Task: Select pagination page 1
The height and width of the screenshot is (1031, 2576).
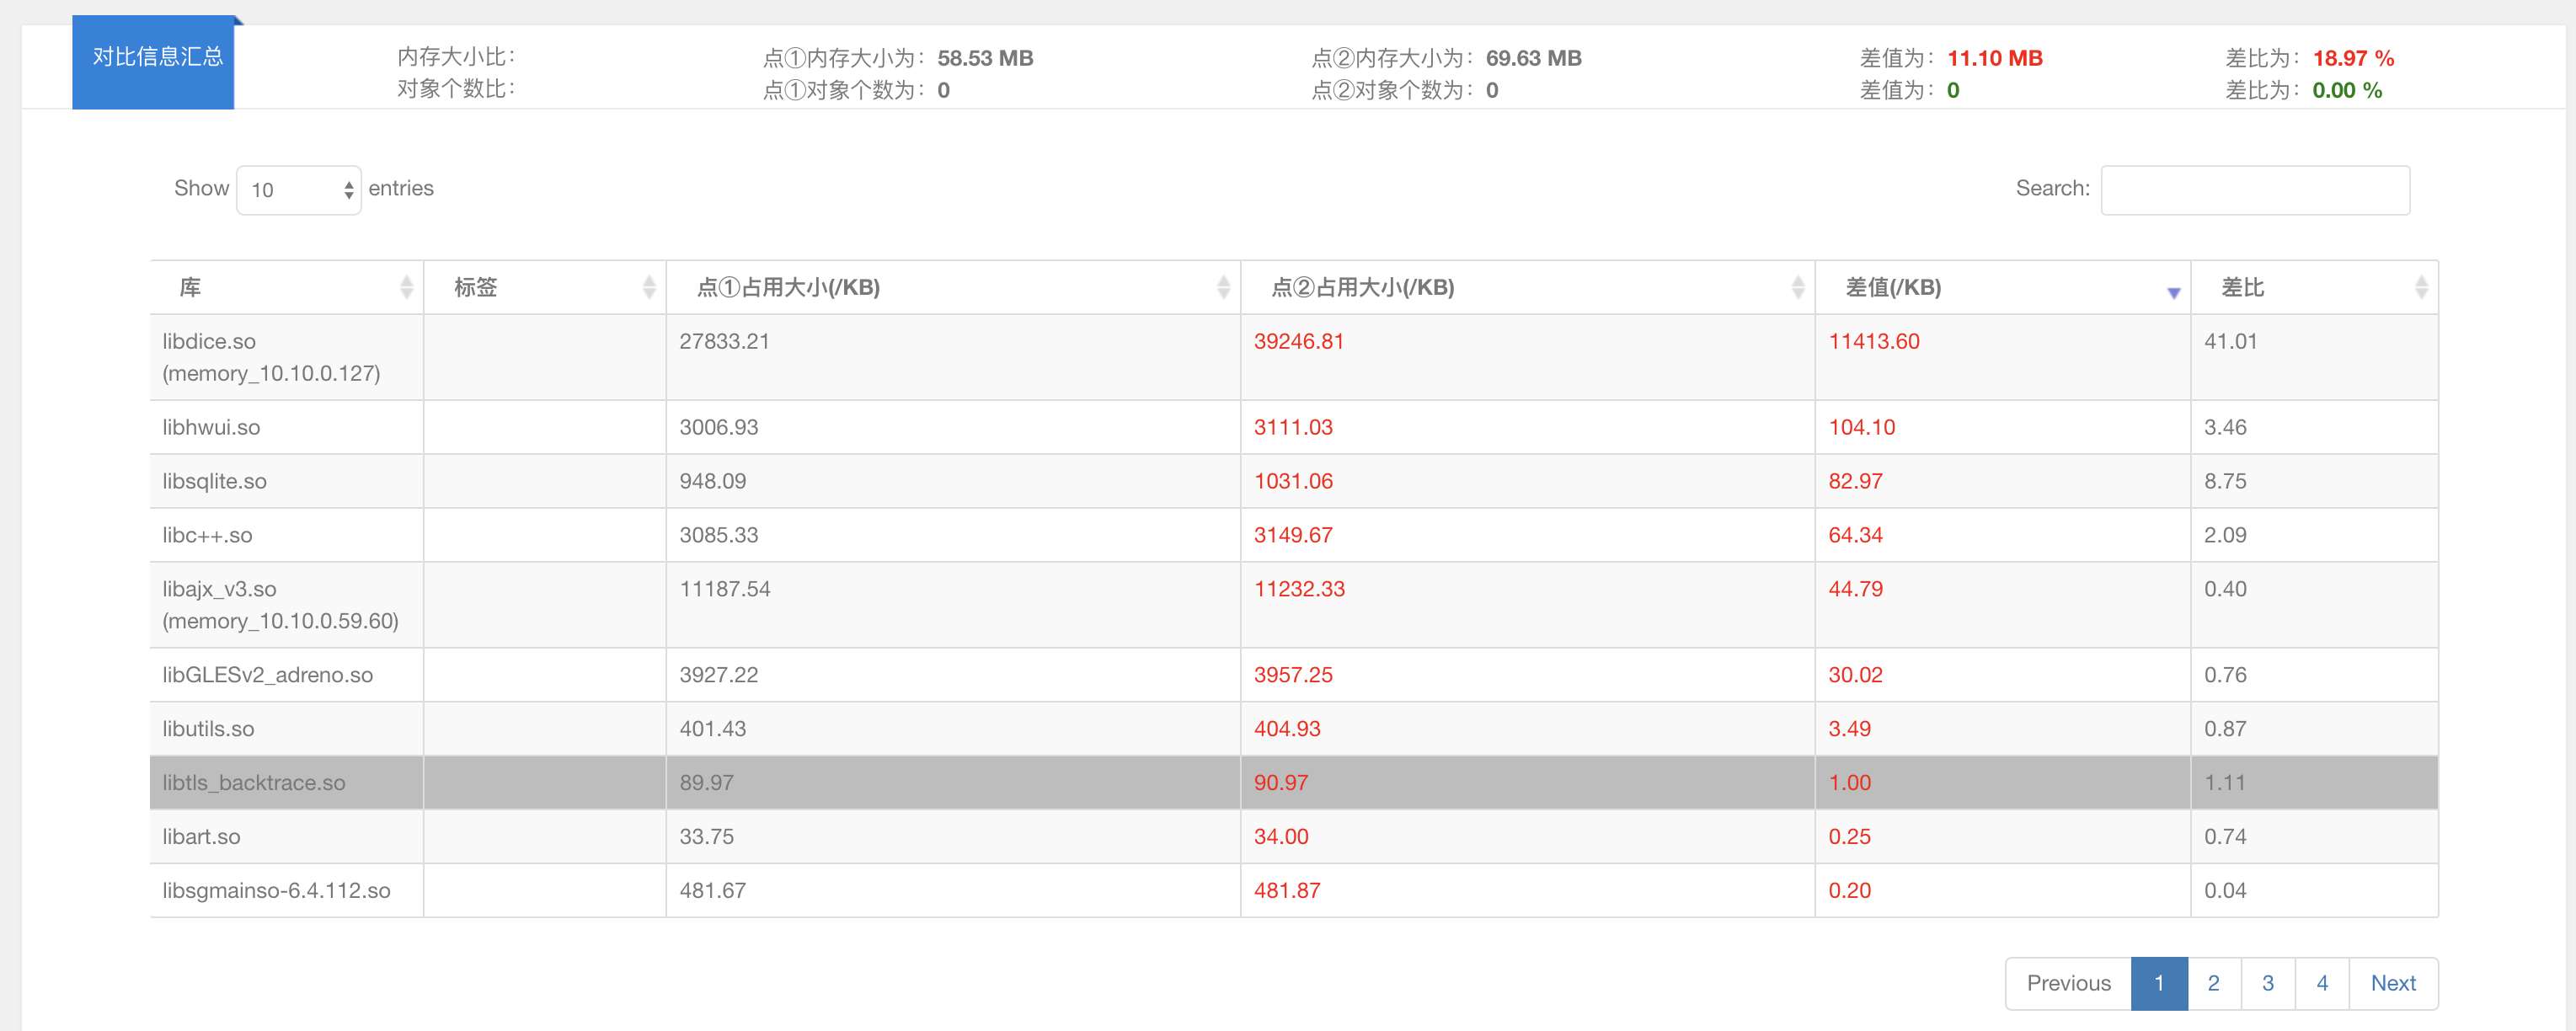Action: click(2159, 983)
